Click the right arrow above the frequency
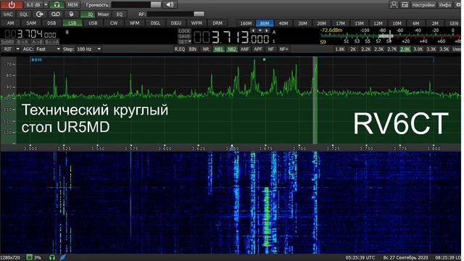464x261 pixels. tap(267, 30)
